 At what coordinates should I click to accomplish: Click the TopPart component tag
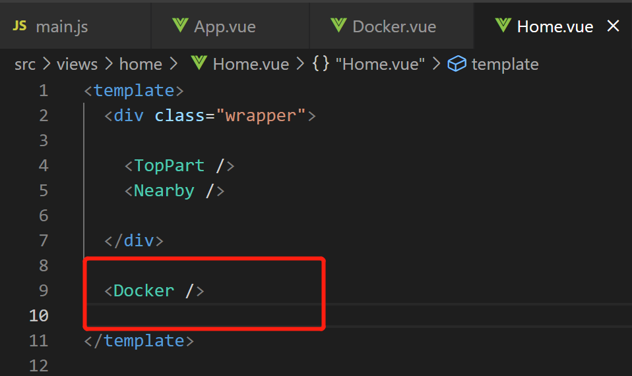[x=169, y=165]
